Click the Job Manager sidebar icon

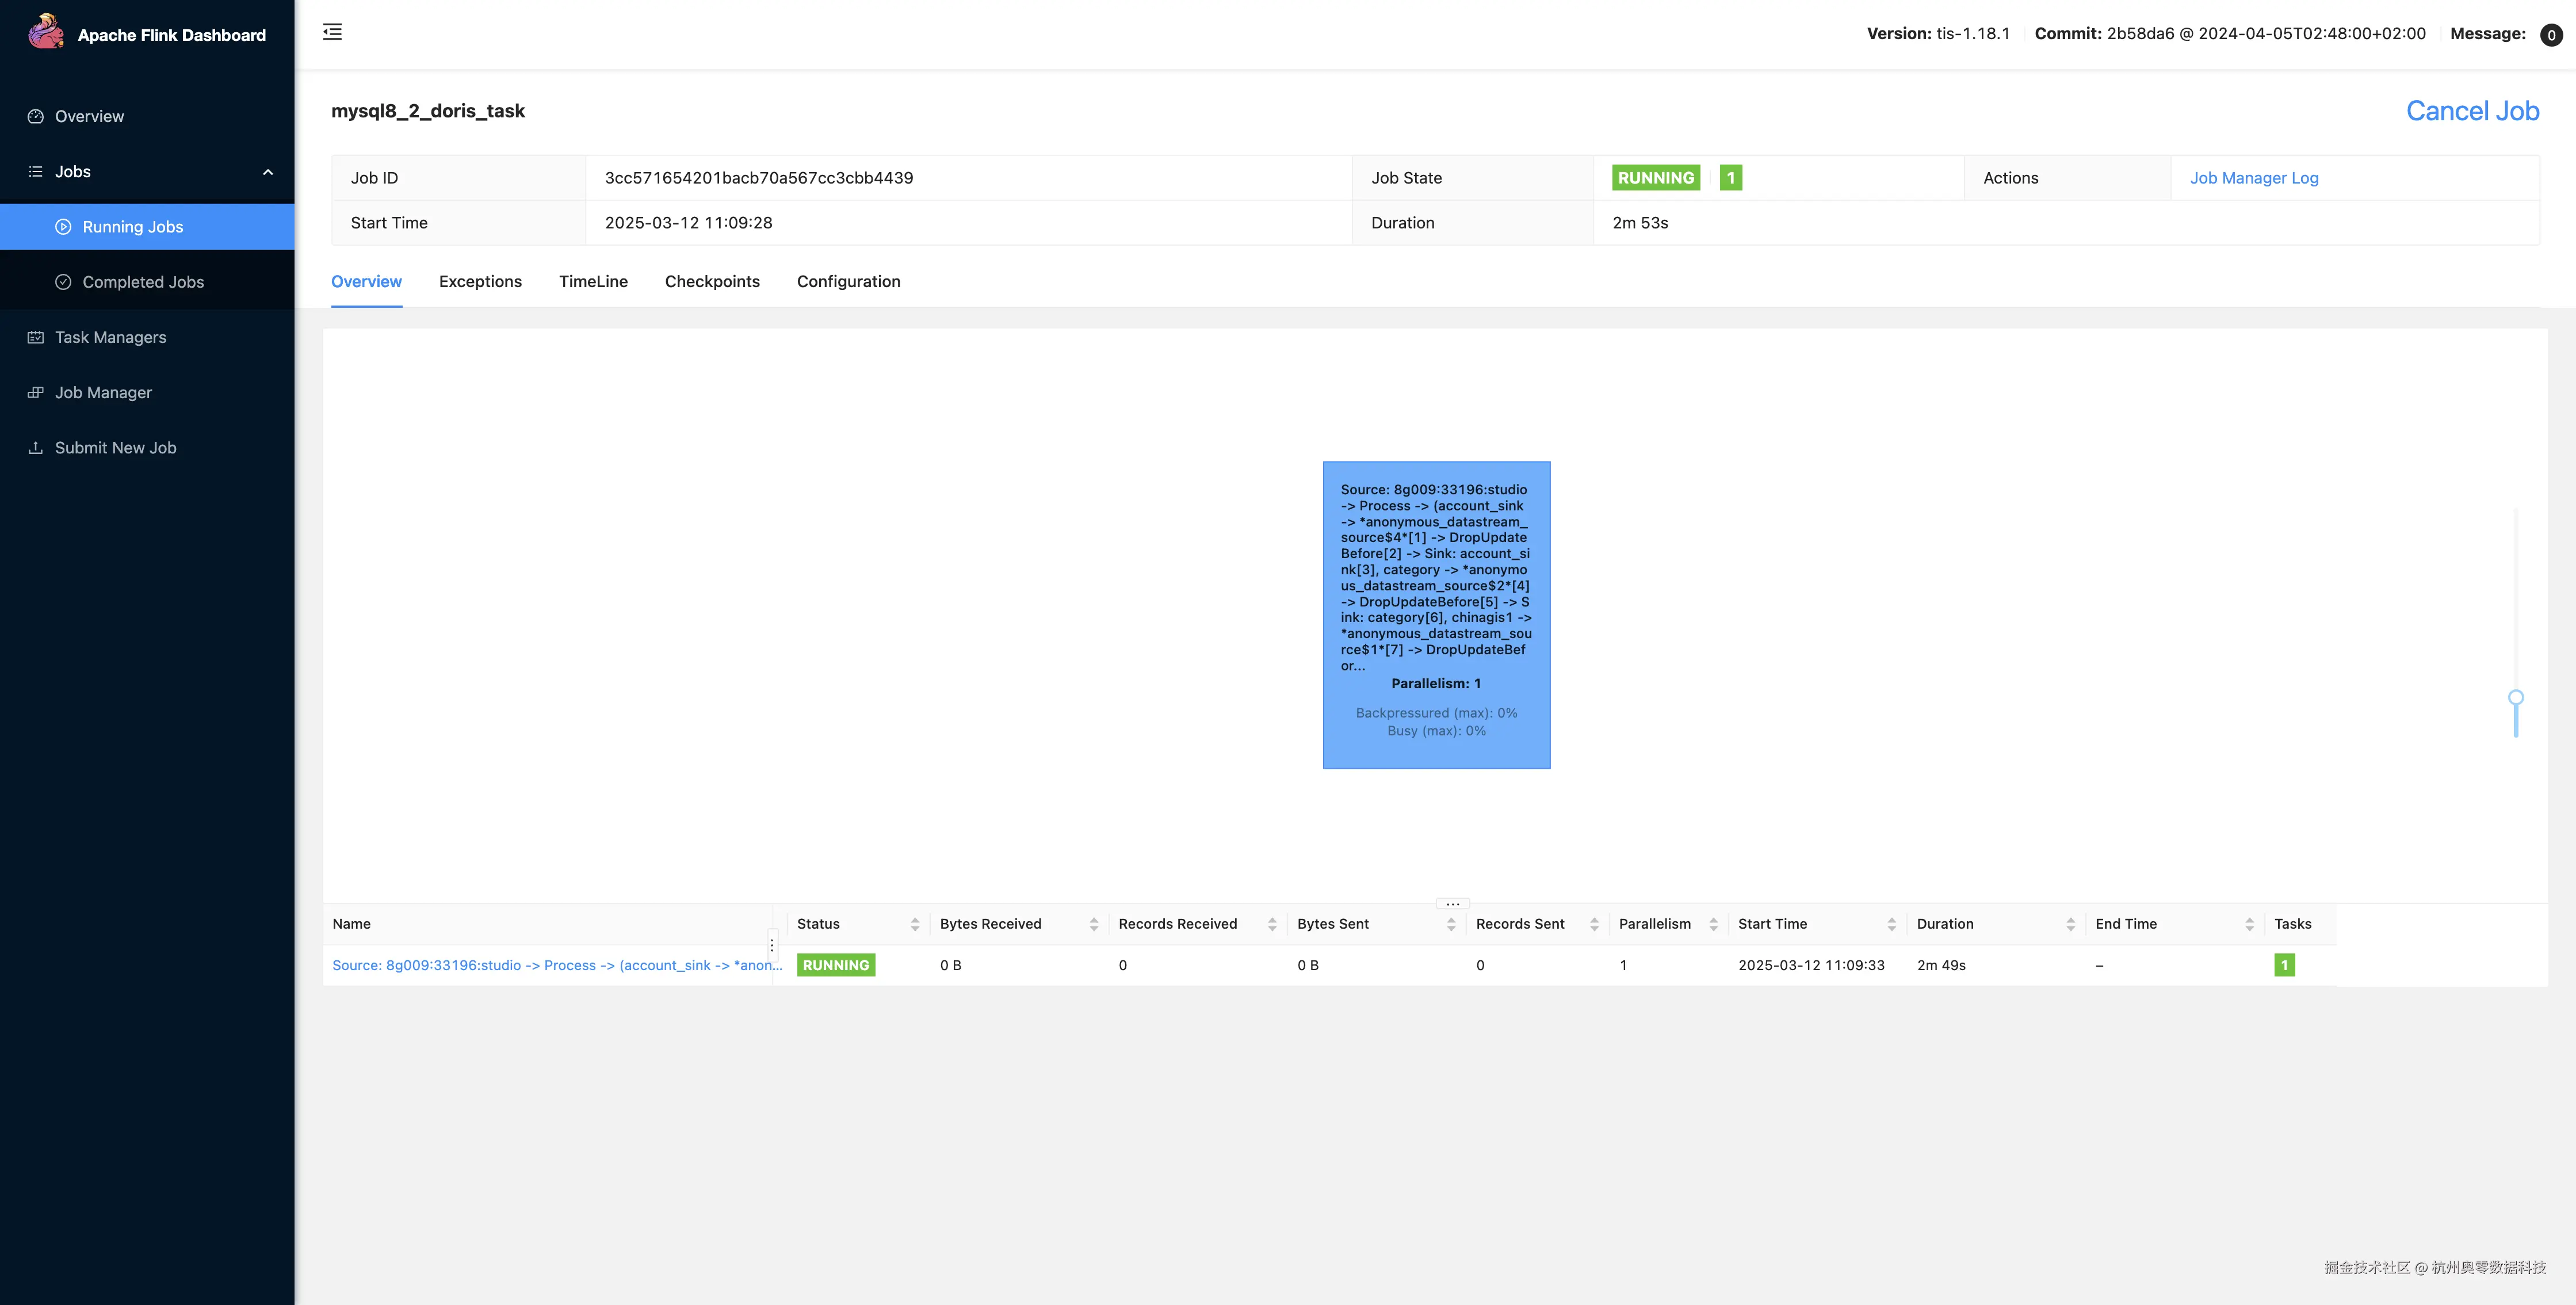36,392
